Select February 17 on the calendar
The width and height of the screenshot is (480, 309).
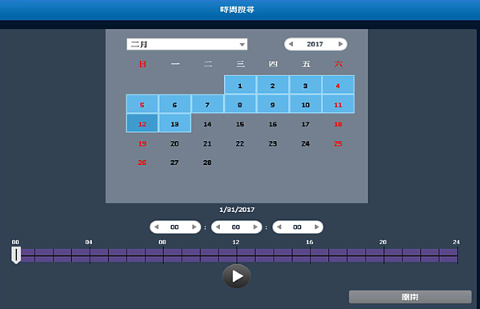pyautogui.click(x=306, y=124)
